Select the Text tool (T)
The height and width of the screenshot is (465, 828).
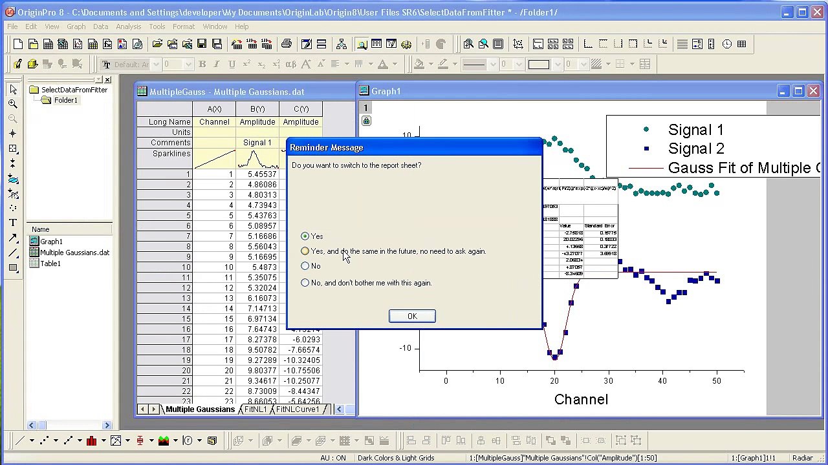point(13,223)
